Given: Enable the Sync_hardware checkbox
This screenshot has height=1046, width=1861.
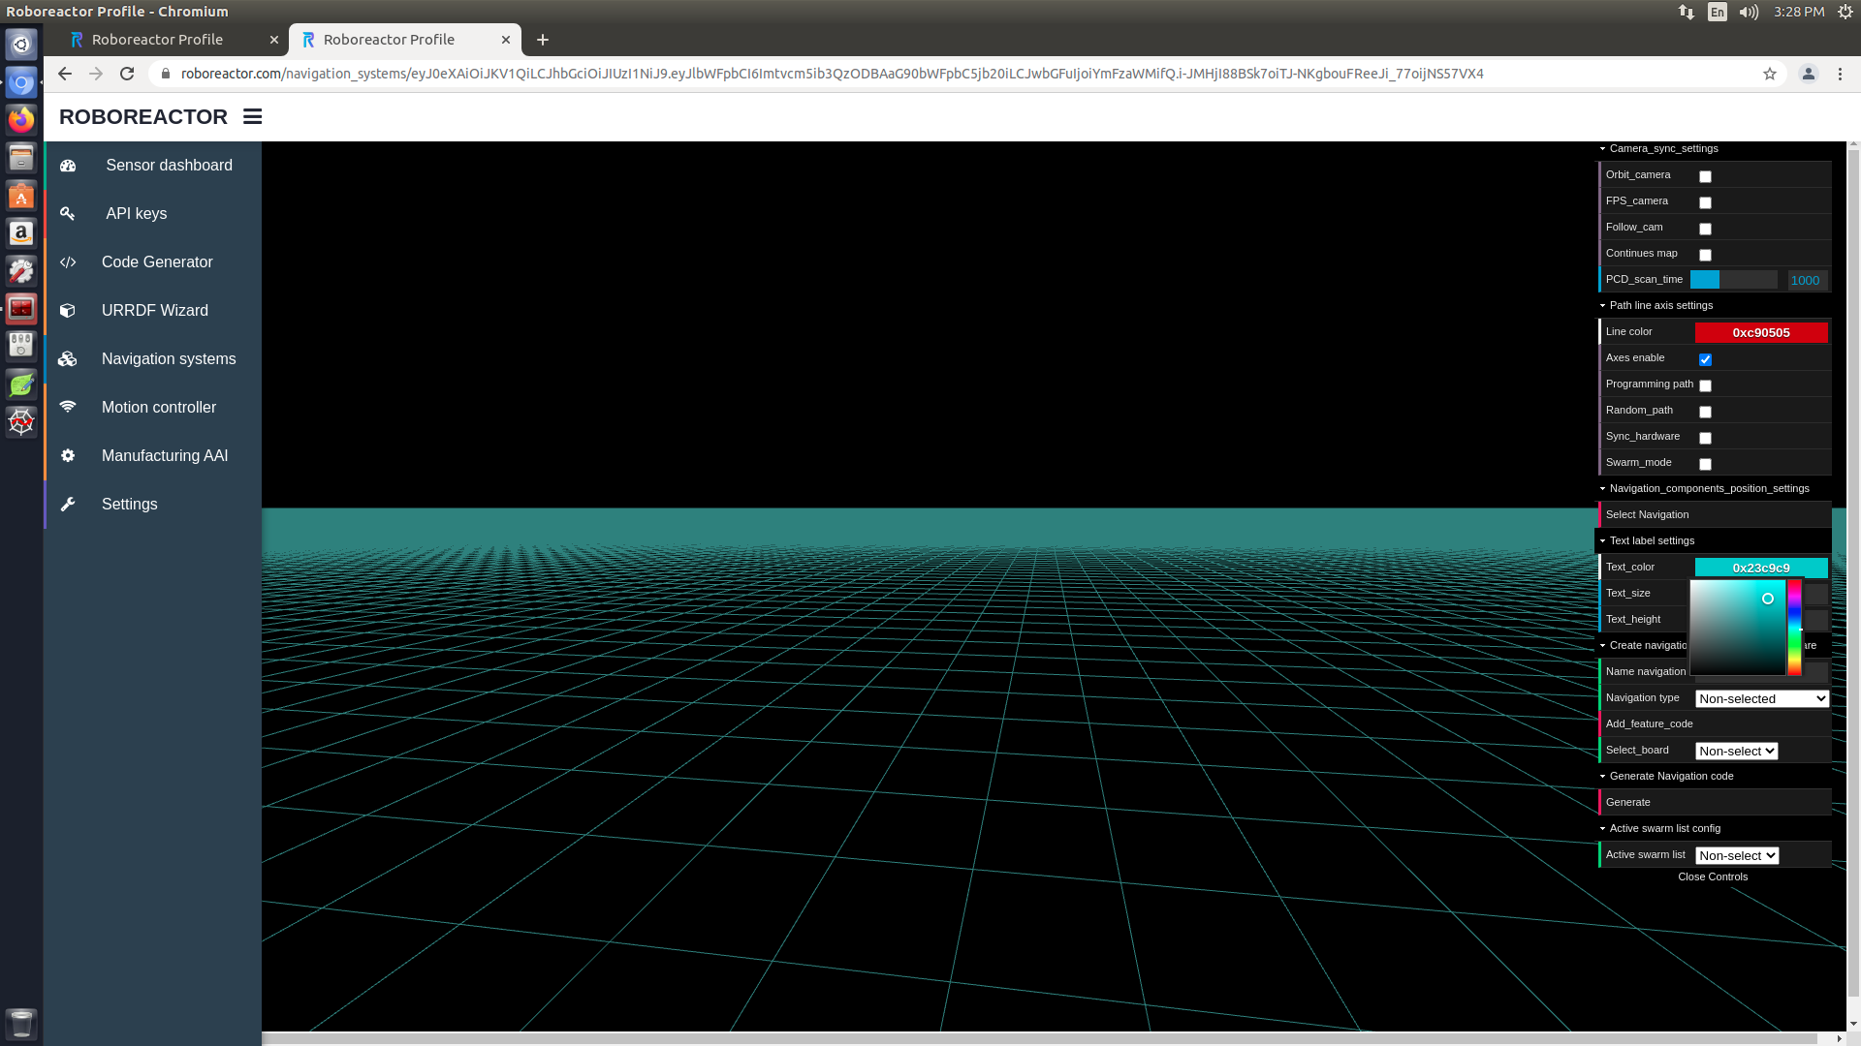Looking at the screenshot, I should coord(1705,438).
